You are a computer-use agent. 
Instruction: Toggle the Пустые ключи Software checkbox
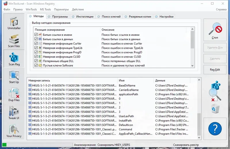pos(36,65)
